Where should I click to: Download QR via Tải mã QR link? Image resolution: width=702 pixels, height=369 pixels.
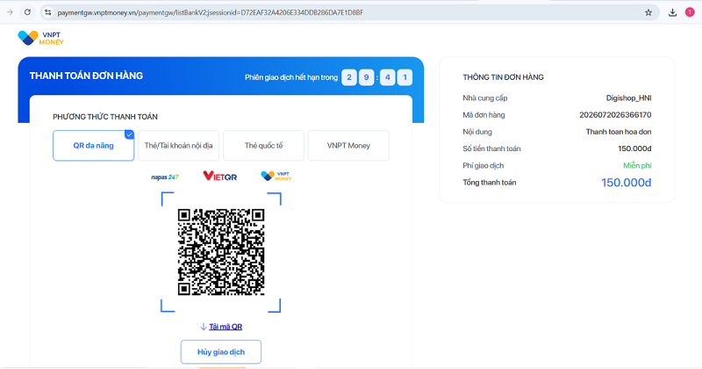tap(226, 327)
